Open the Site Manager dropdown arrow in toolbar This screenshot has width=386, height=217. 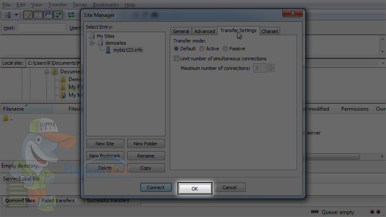point(16,15)
